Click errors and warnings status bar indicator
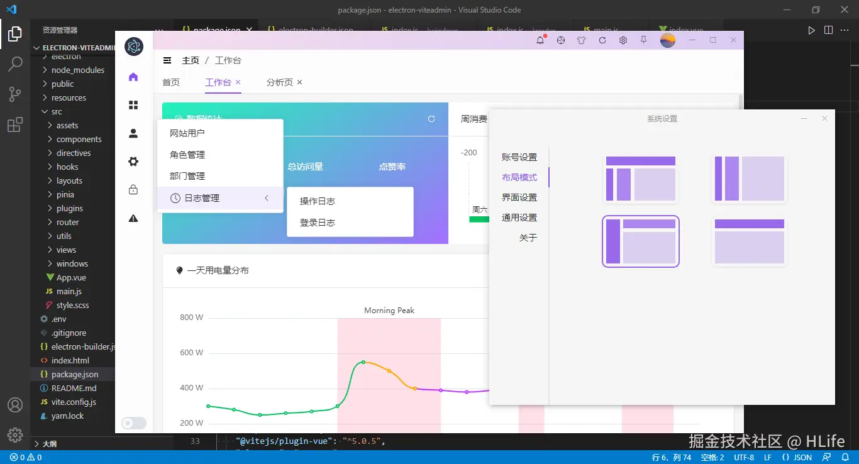This screenshot has height=464, width=859. (x=26, y=457)
